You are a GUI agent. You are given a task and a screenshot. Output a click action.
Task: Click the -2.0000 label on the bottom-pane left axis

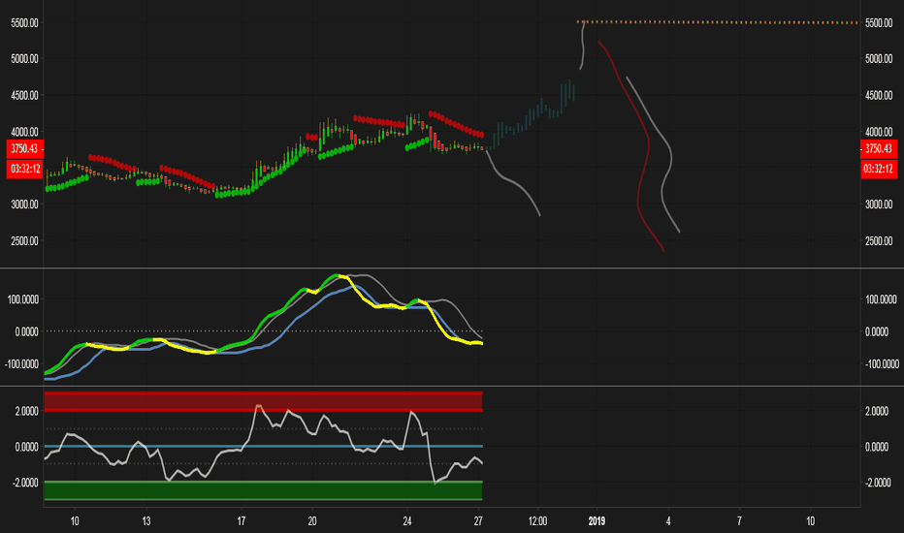25,483
